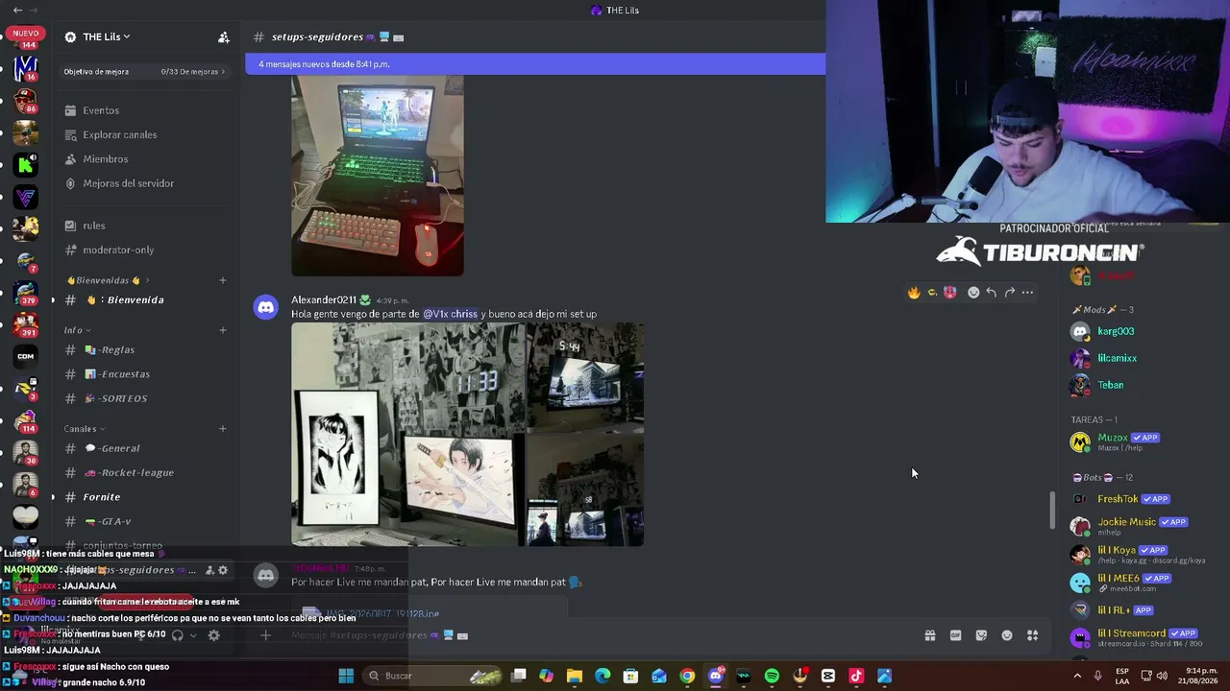Open Alexander0211's profile from the username

[324, 300]
